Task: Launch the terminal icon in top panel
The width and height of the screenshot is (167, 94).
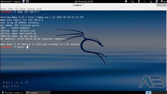Action: click(27, 1)
